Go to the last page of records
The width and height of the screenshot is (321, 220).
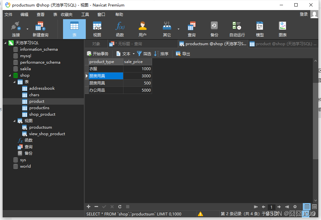point(287,207)
